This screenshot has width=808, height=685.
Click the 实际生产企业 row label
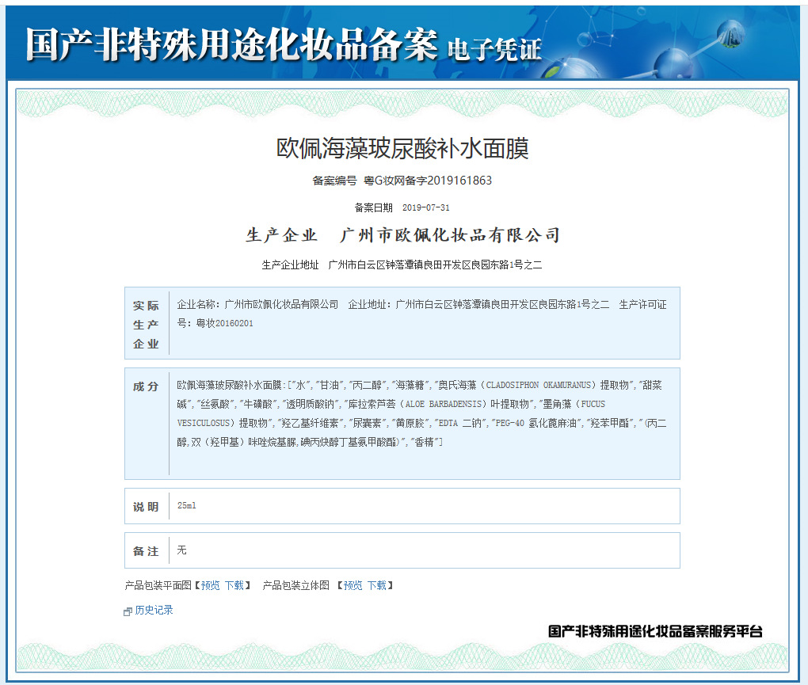click(146, 325)
